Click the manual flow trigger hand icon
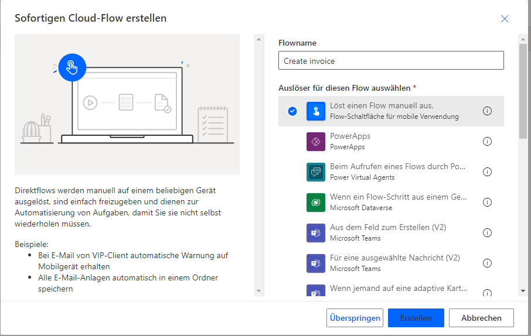Image resolution: width=531 pixels, height=336 pixels. 316,111
